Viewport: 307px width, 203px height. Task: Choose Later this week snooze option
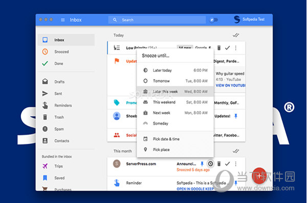pyautogui.click(x=175, y=91)
